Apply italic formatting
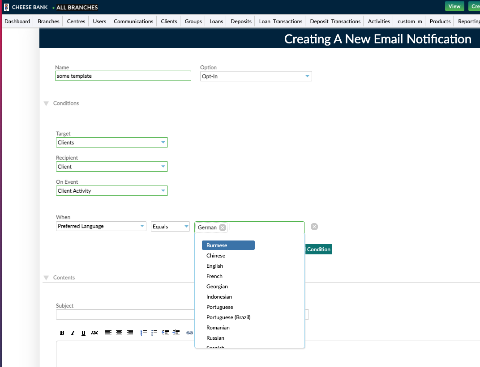 tap(73, 333)
